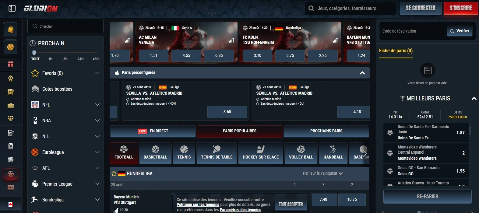Open the gold star cards icon
This screenshot has height=213, width=479.
[11, 92]
